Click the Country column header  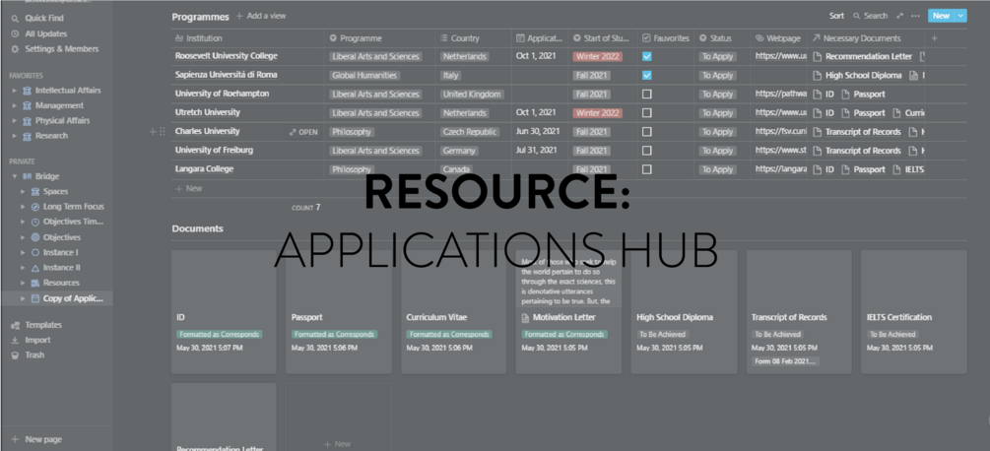tap(474, 38)
